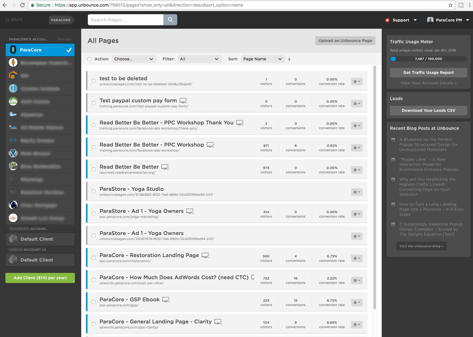Open the Sort 'Page Name' dropdown
Image resolution: width=473 pixels, height=337 pixels.
263,59
